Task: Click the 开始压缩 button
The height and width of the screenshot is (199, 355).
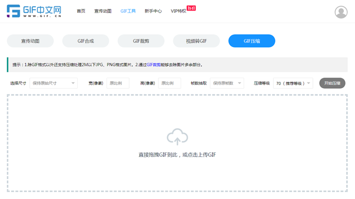Action: click(x=332, y=83)
